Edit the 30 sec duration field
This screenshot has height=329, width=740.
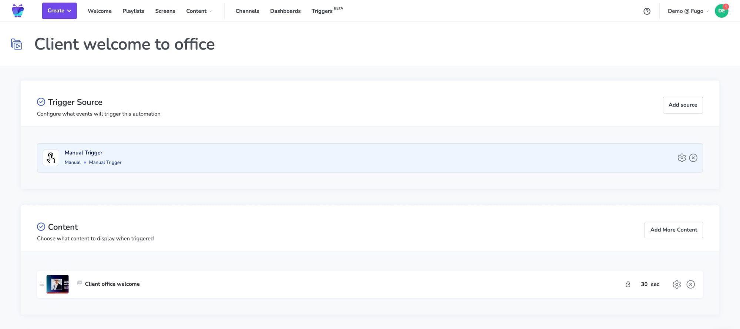645,284
